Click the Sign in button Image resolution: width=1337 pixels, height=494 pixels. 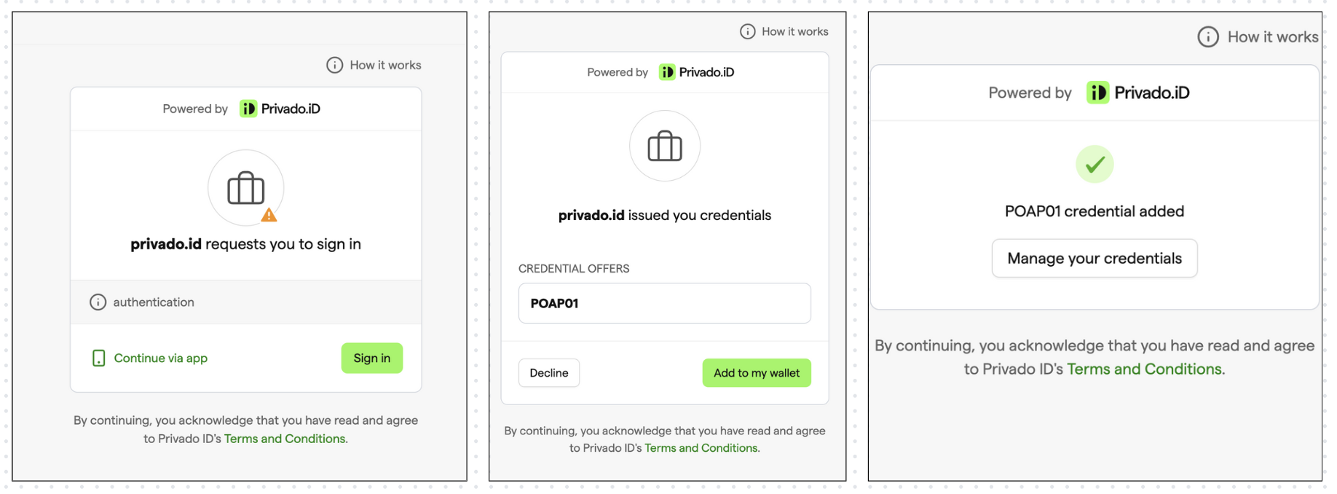(371, 358)
